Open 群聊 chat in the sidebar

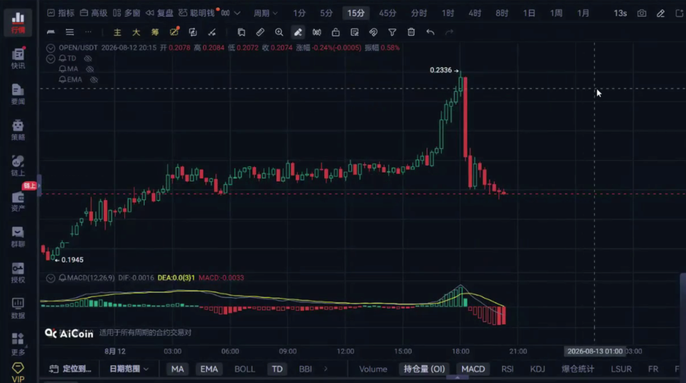18,237
